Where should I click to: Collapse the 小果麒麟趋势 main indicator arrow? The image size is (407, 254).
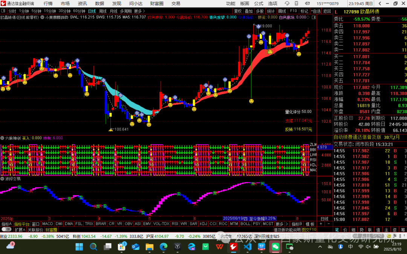[42, 17]
